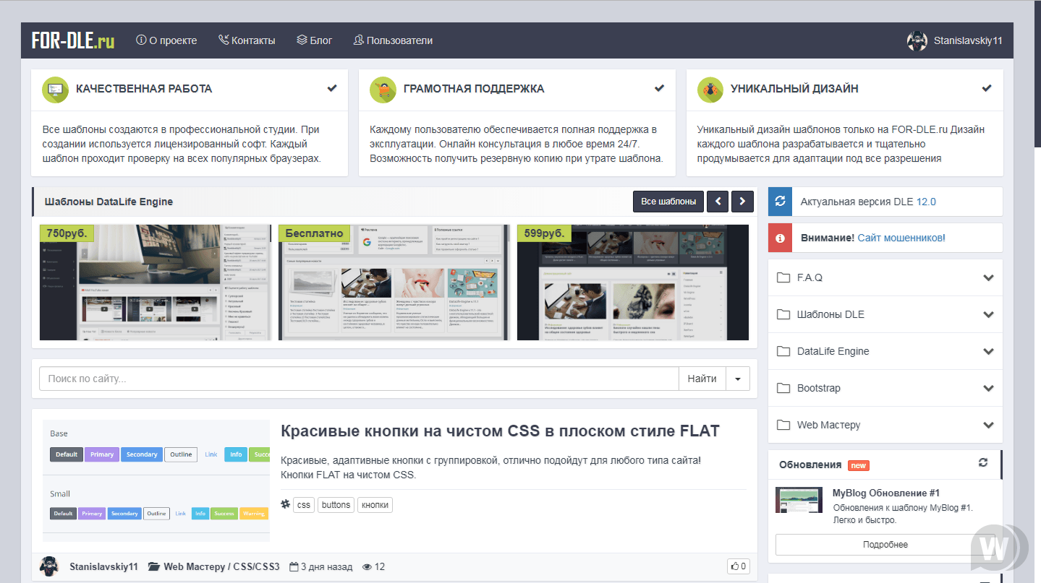The image size is (1041, 583).
Task: Open the Stanislavskiy11 profile name in header
Action: tap(968, 40)
